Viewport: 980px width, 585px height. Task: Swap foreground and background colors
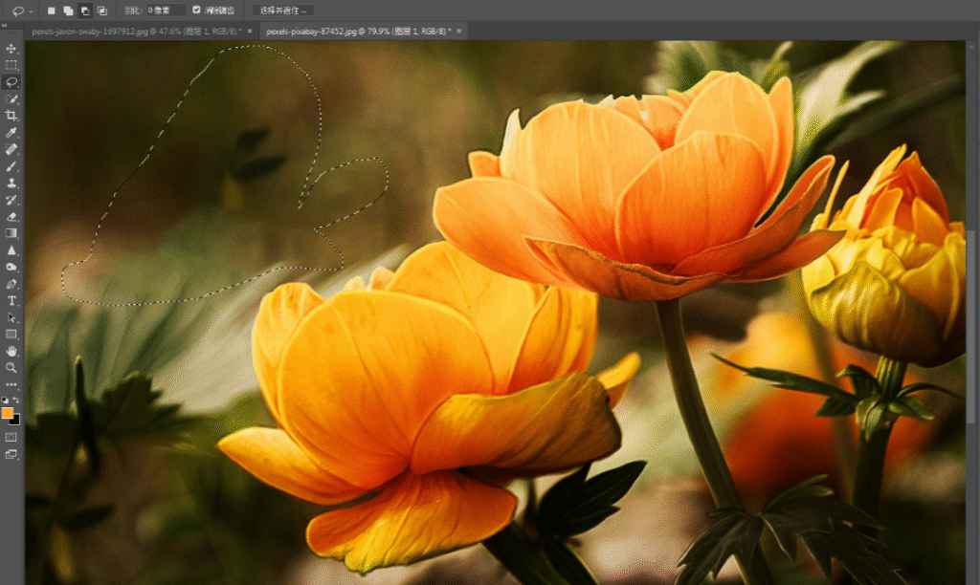[x=16, y=400]
